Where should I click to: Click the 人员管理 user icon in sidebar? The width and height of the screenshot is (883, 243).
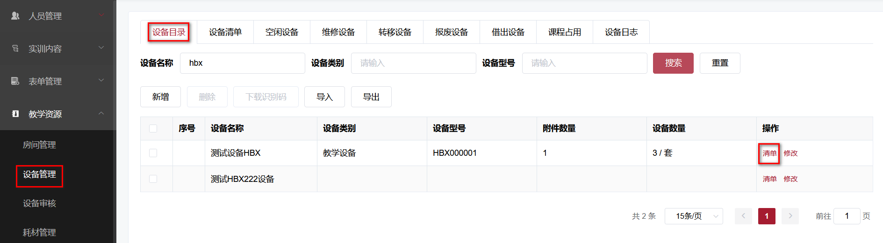tap(15, 16)
